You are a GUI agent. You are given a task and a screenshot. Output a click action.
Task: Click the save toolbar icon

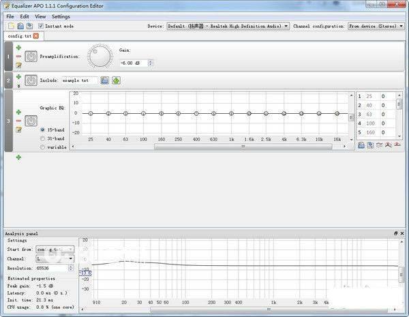click(29, 26)
